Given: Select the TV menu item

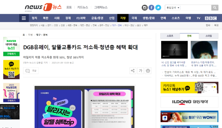Looking at the screenshot, I should click(199, 18).
